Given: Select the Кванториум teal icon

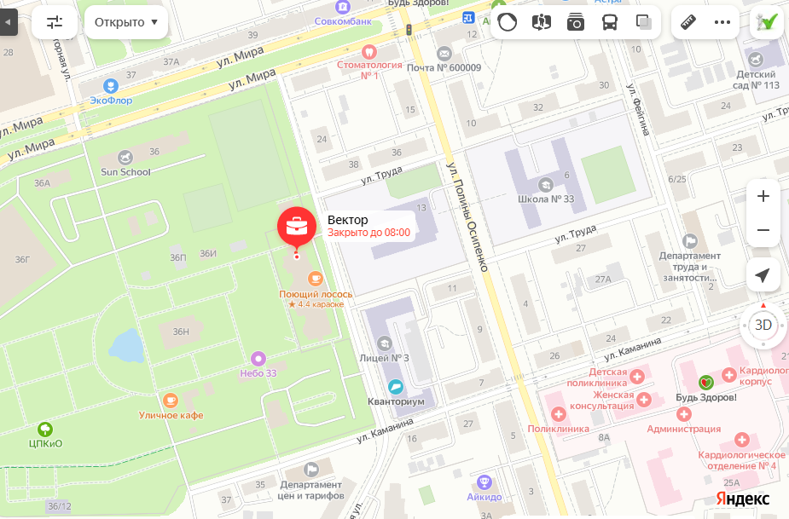Looking at the screenshot, I should pos(396,387).
